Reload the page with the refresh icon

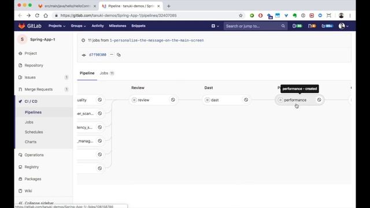point(37,16)
